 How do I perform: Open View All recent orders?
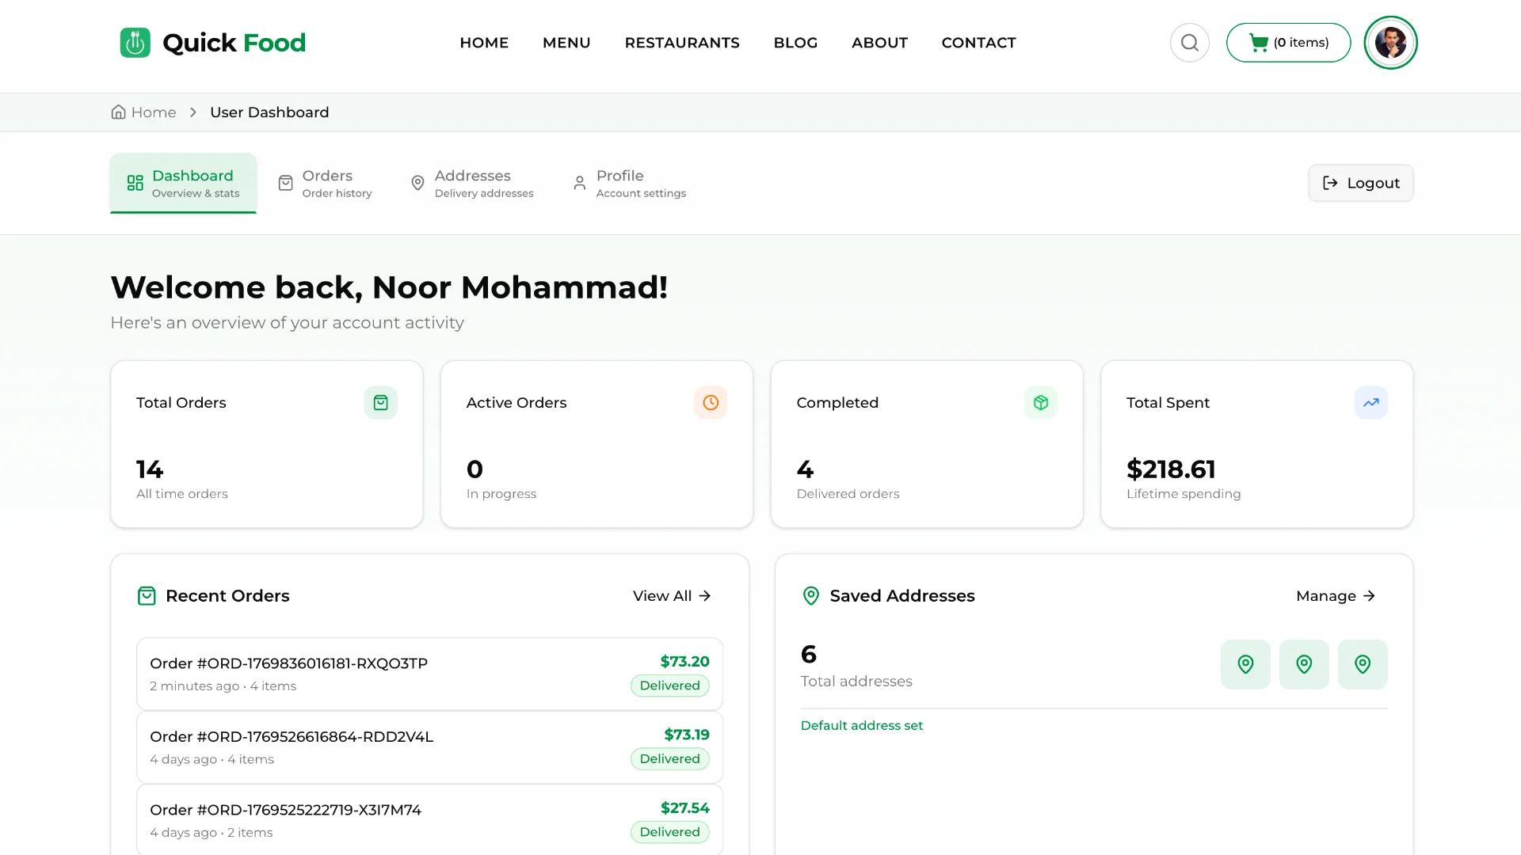point(671,595)
